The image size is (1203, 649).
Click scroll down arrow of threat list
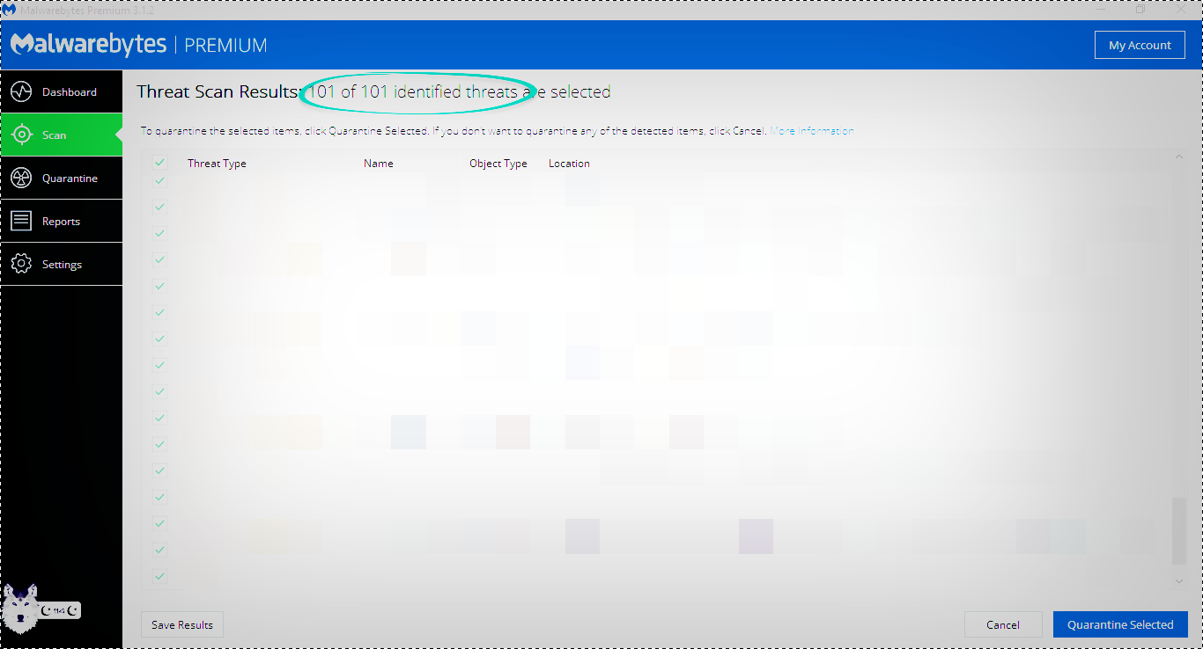coord(1179,580)
